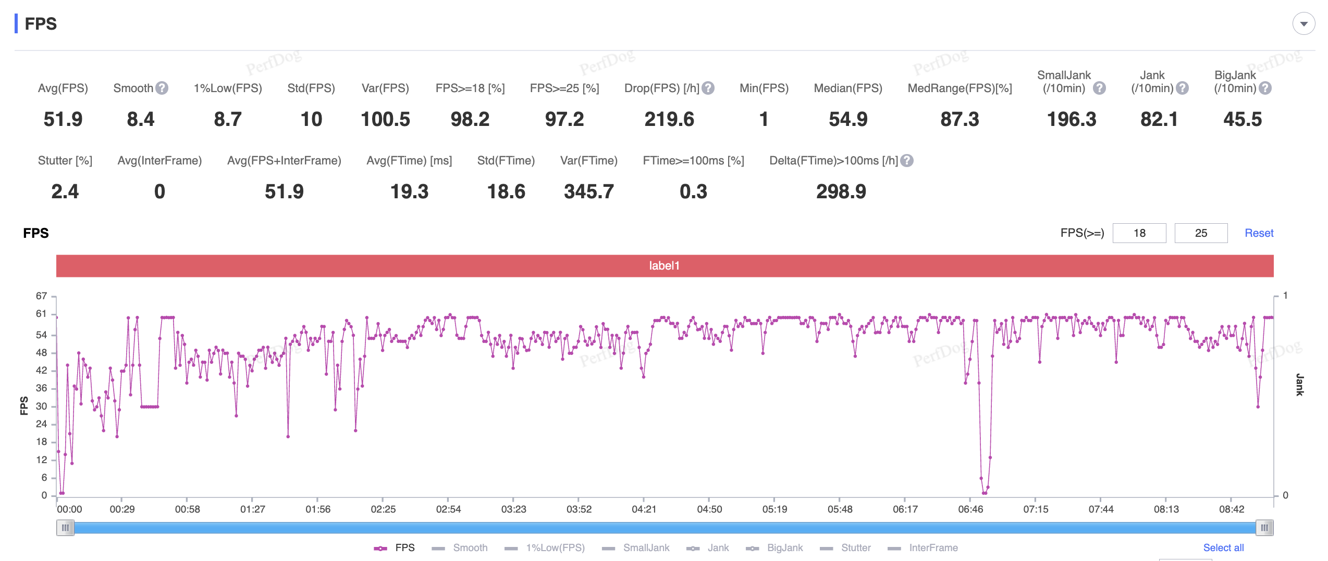Click the Select all link
Image resolution: width=1328 pixels, height=561 pixels.
coord(1223,547)
